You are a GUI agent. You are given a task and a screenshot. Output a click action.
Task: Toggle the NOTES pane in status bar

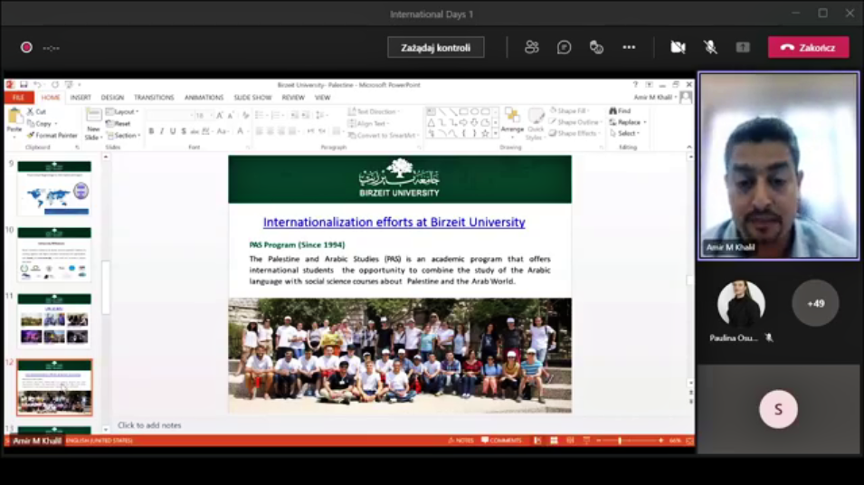tap(460, 441)
